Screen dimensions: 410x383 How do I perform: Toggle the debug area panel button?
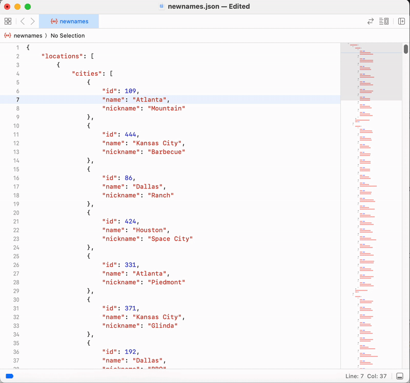pyautogui.click(x=400, y=376)
